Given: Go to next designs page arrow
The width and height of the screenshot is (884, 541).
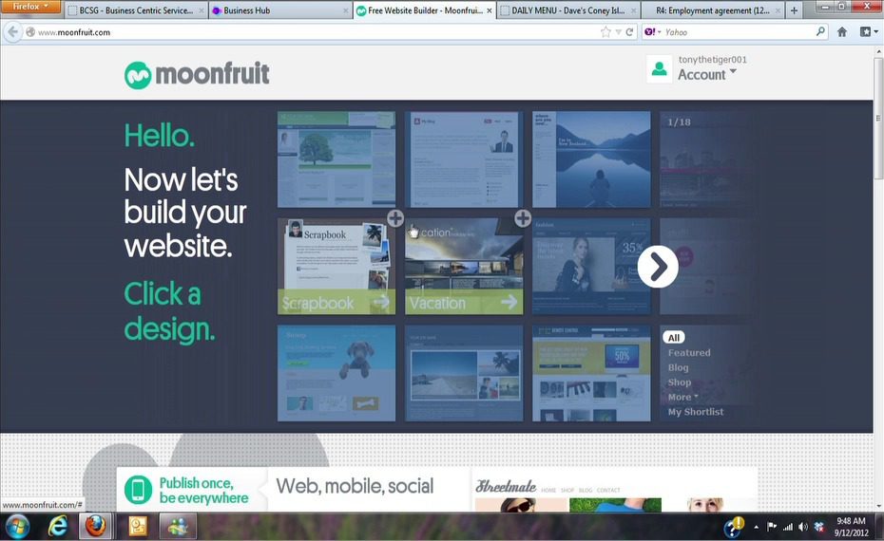Looking at the screenshot, I should tap(658, 267).
